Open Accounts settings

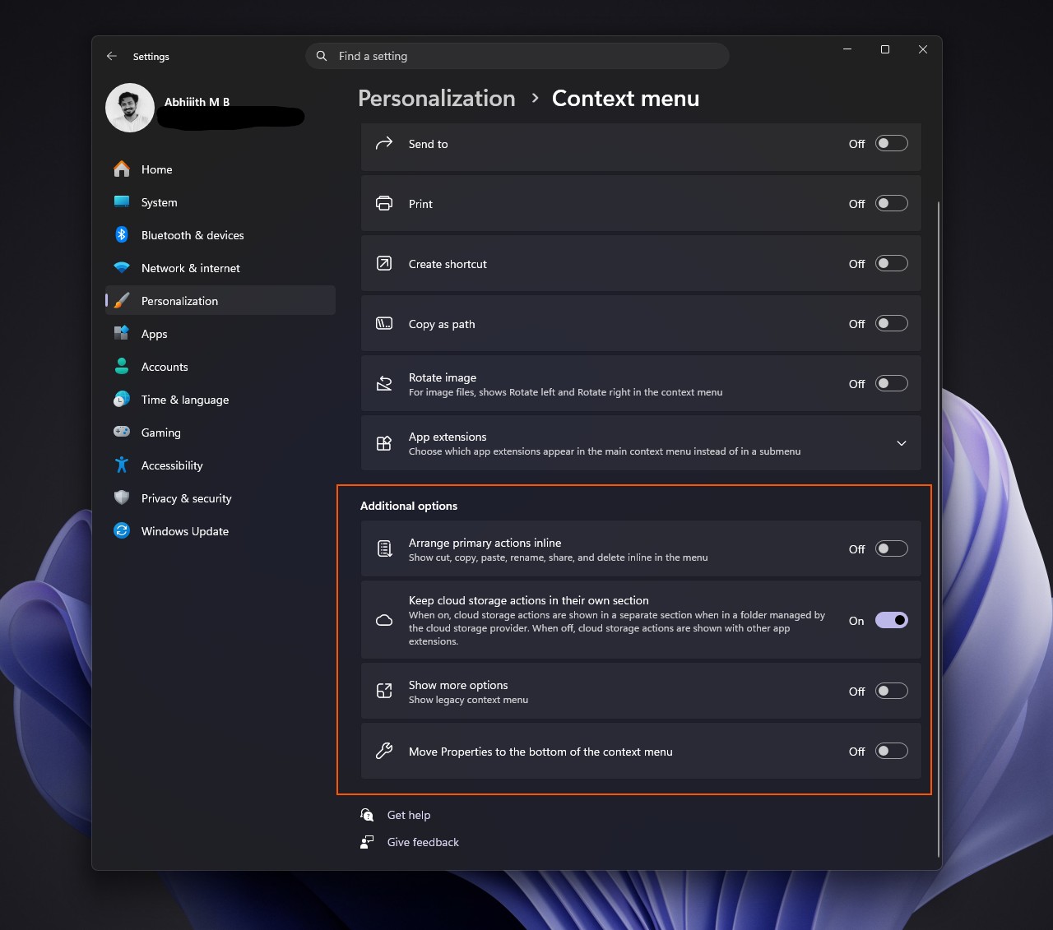point(220,366)
